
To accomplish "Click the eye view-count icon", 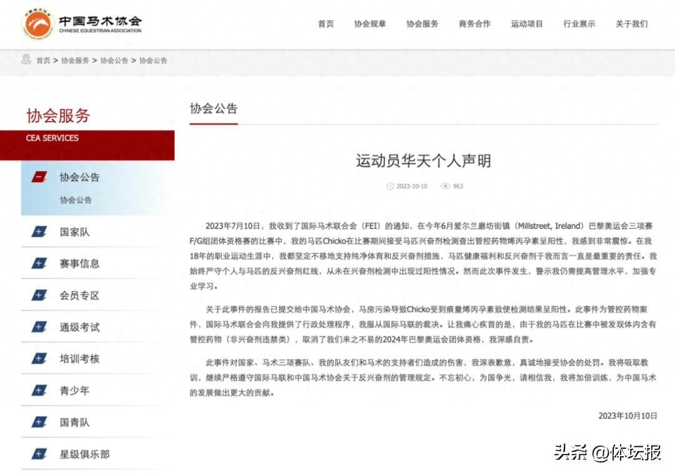I will 445,186.
